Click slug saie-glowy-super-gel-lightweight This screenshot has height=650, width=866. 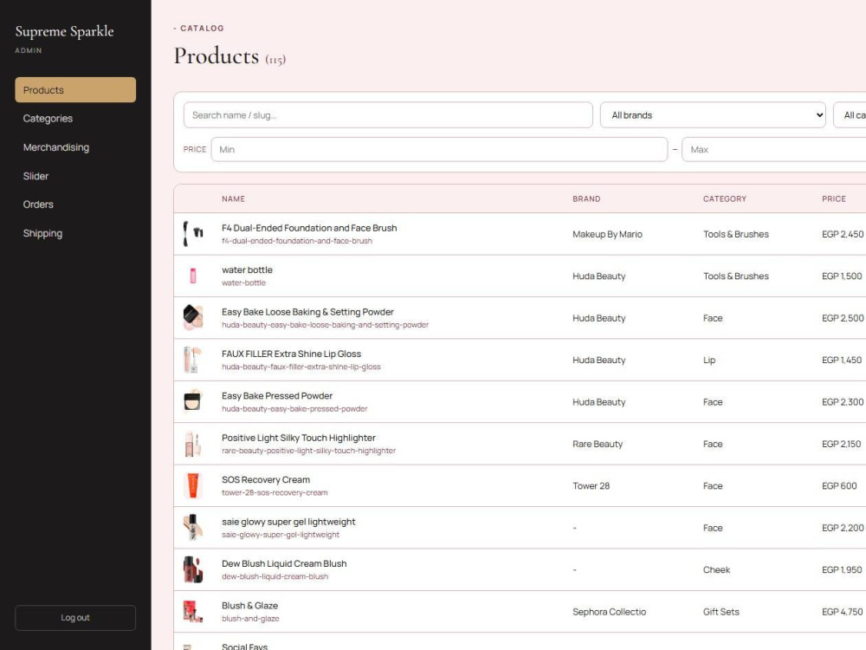pyautogui.click(x=281, y=535)
